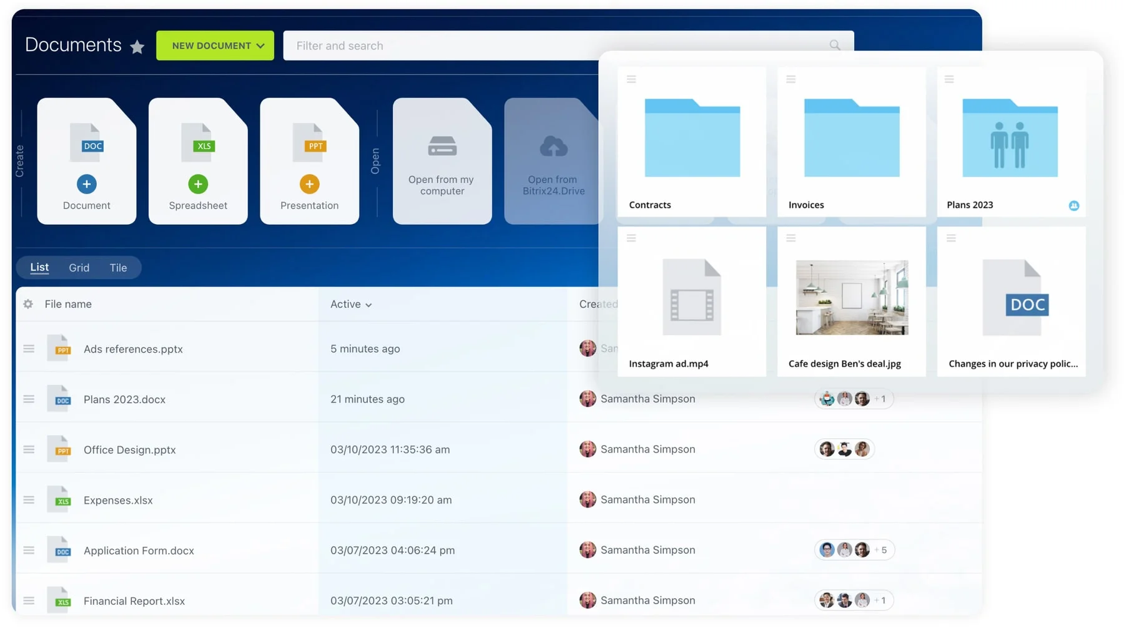Open the hamburger menu for Ads references.pptx
Viewport: 1124px width, 636px height.
[29, 349]
